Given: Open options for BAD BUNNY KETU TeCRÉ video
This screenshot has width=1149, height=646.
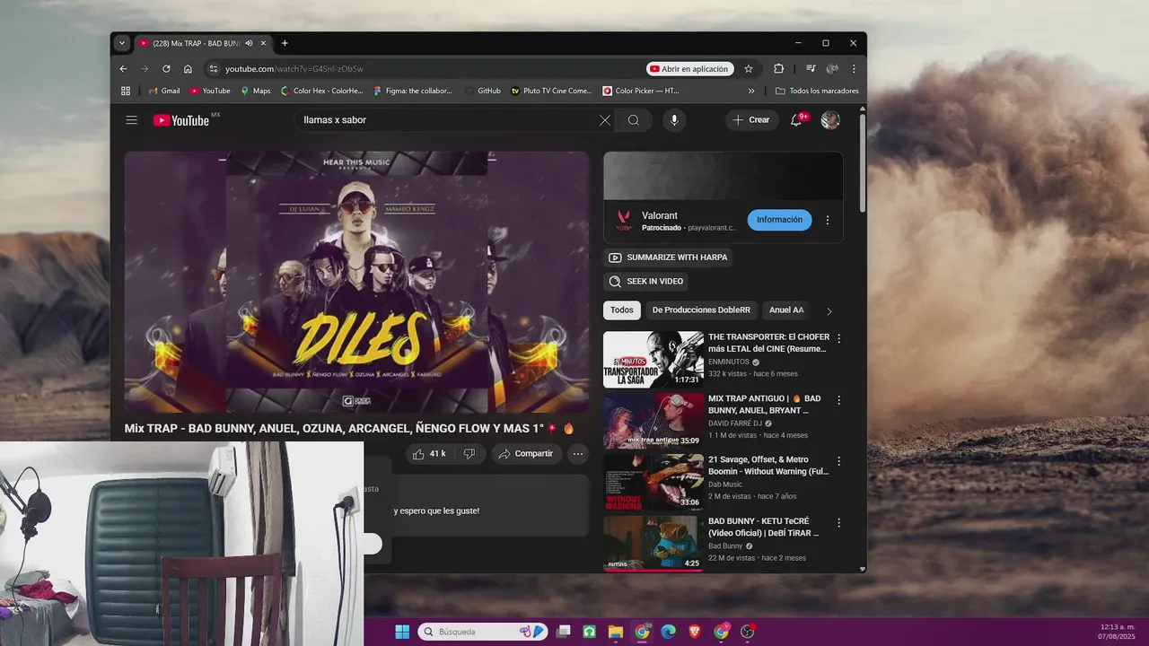Looking at the screenshot, I should point(839,522).
